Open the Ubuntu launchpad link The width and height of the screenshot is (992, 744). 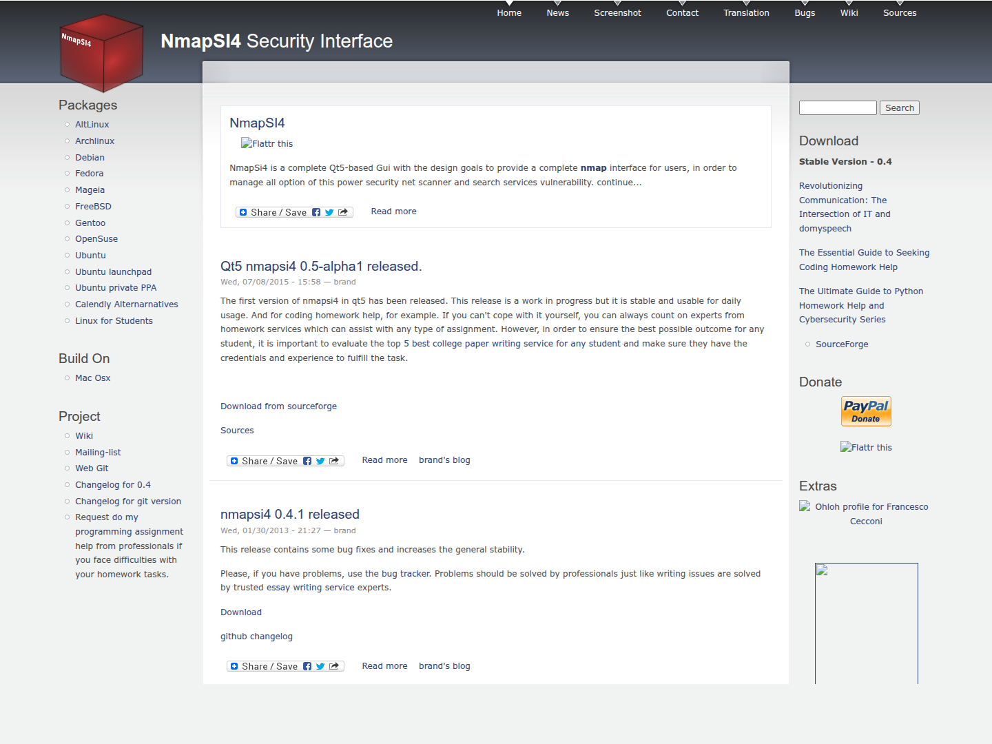(x=114, y=272)
